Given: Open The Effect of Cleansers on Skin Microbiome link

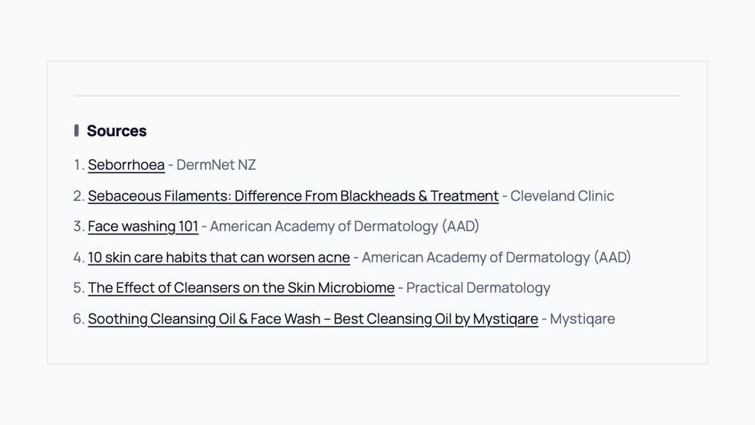Looking at the screenshot, I should pos(241,287).
